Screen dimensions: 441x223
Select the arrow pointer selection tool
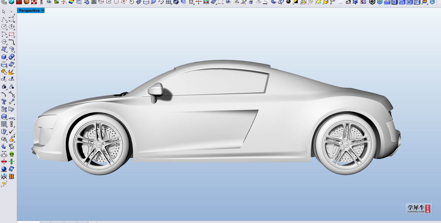[x=4, y=12]
